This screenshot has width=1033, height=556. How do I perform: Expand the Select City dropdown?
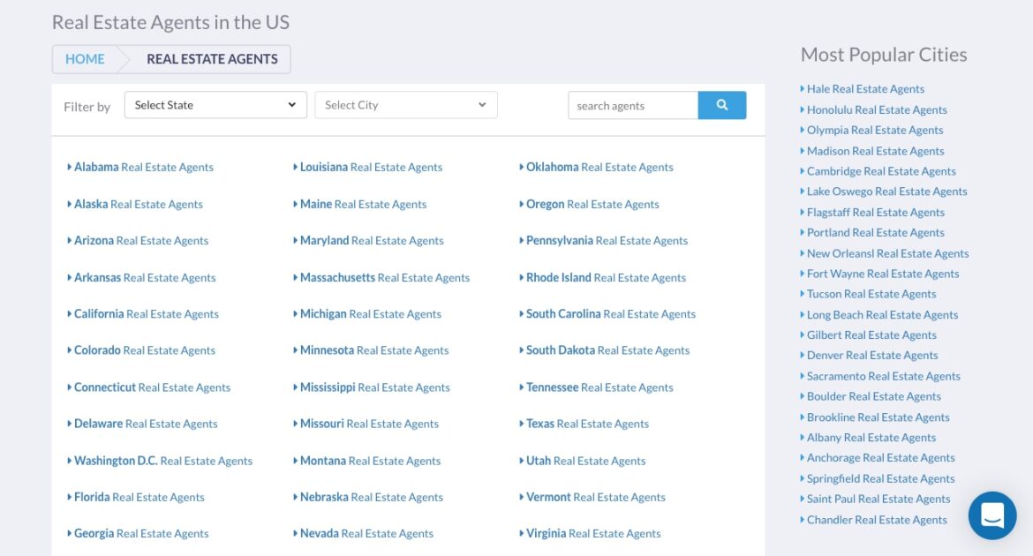tap(405, 105)
